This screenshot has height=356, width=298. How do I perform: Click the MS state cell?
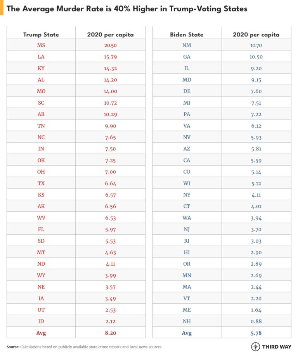[x=41, y=45]
